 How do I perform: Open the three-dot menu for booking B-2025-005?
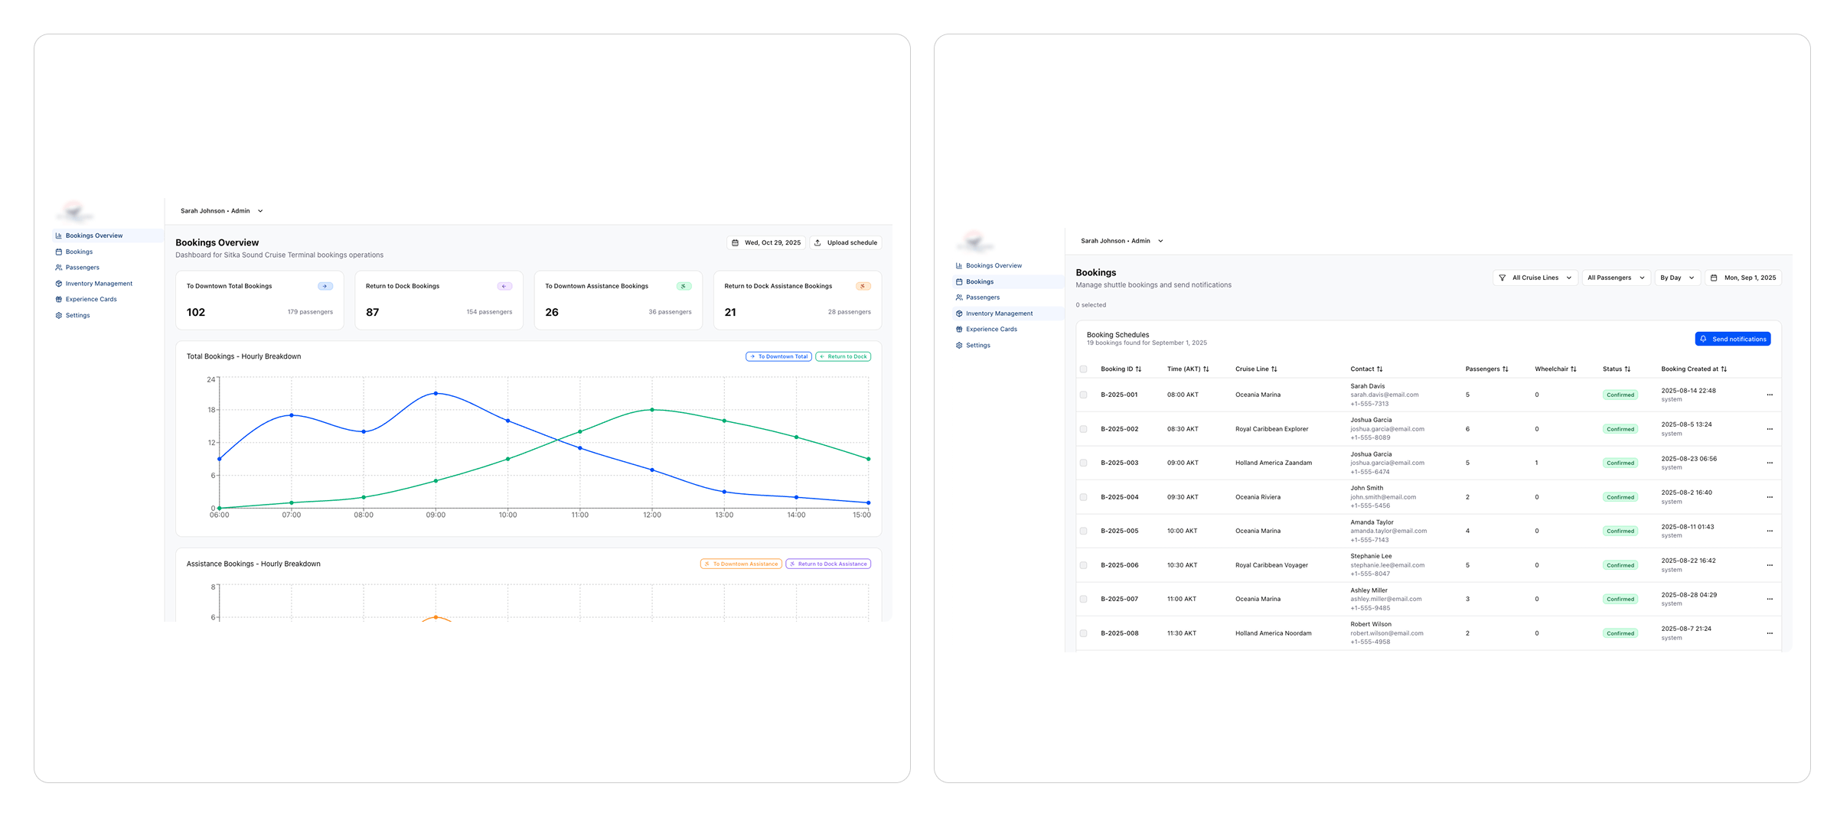1769,532
